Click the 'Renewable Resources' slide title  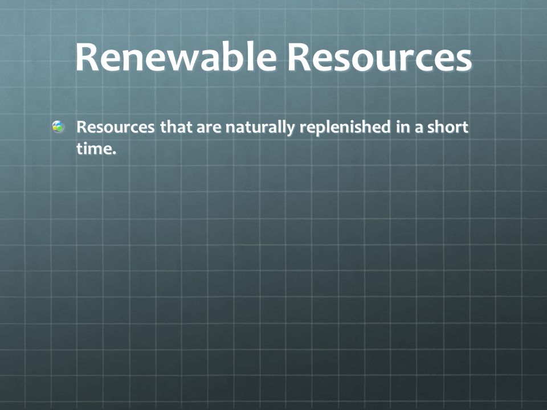pos(273,57)
